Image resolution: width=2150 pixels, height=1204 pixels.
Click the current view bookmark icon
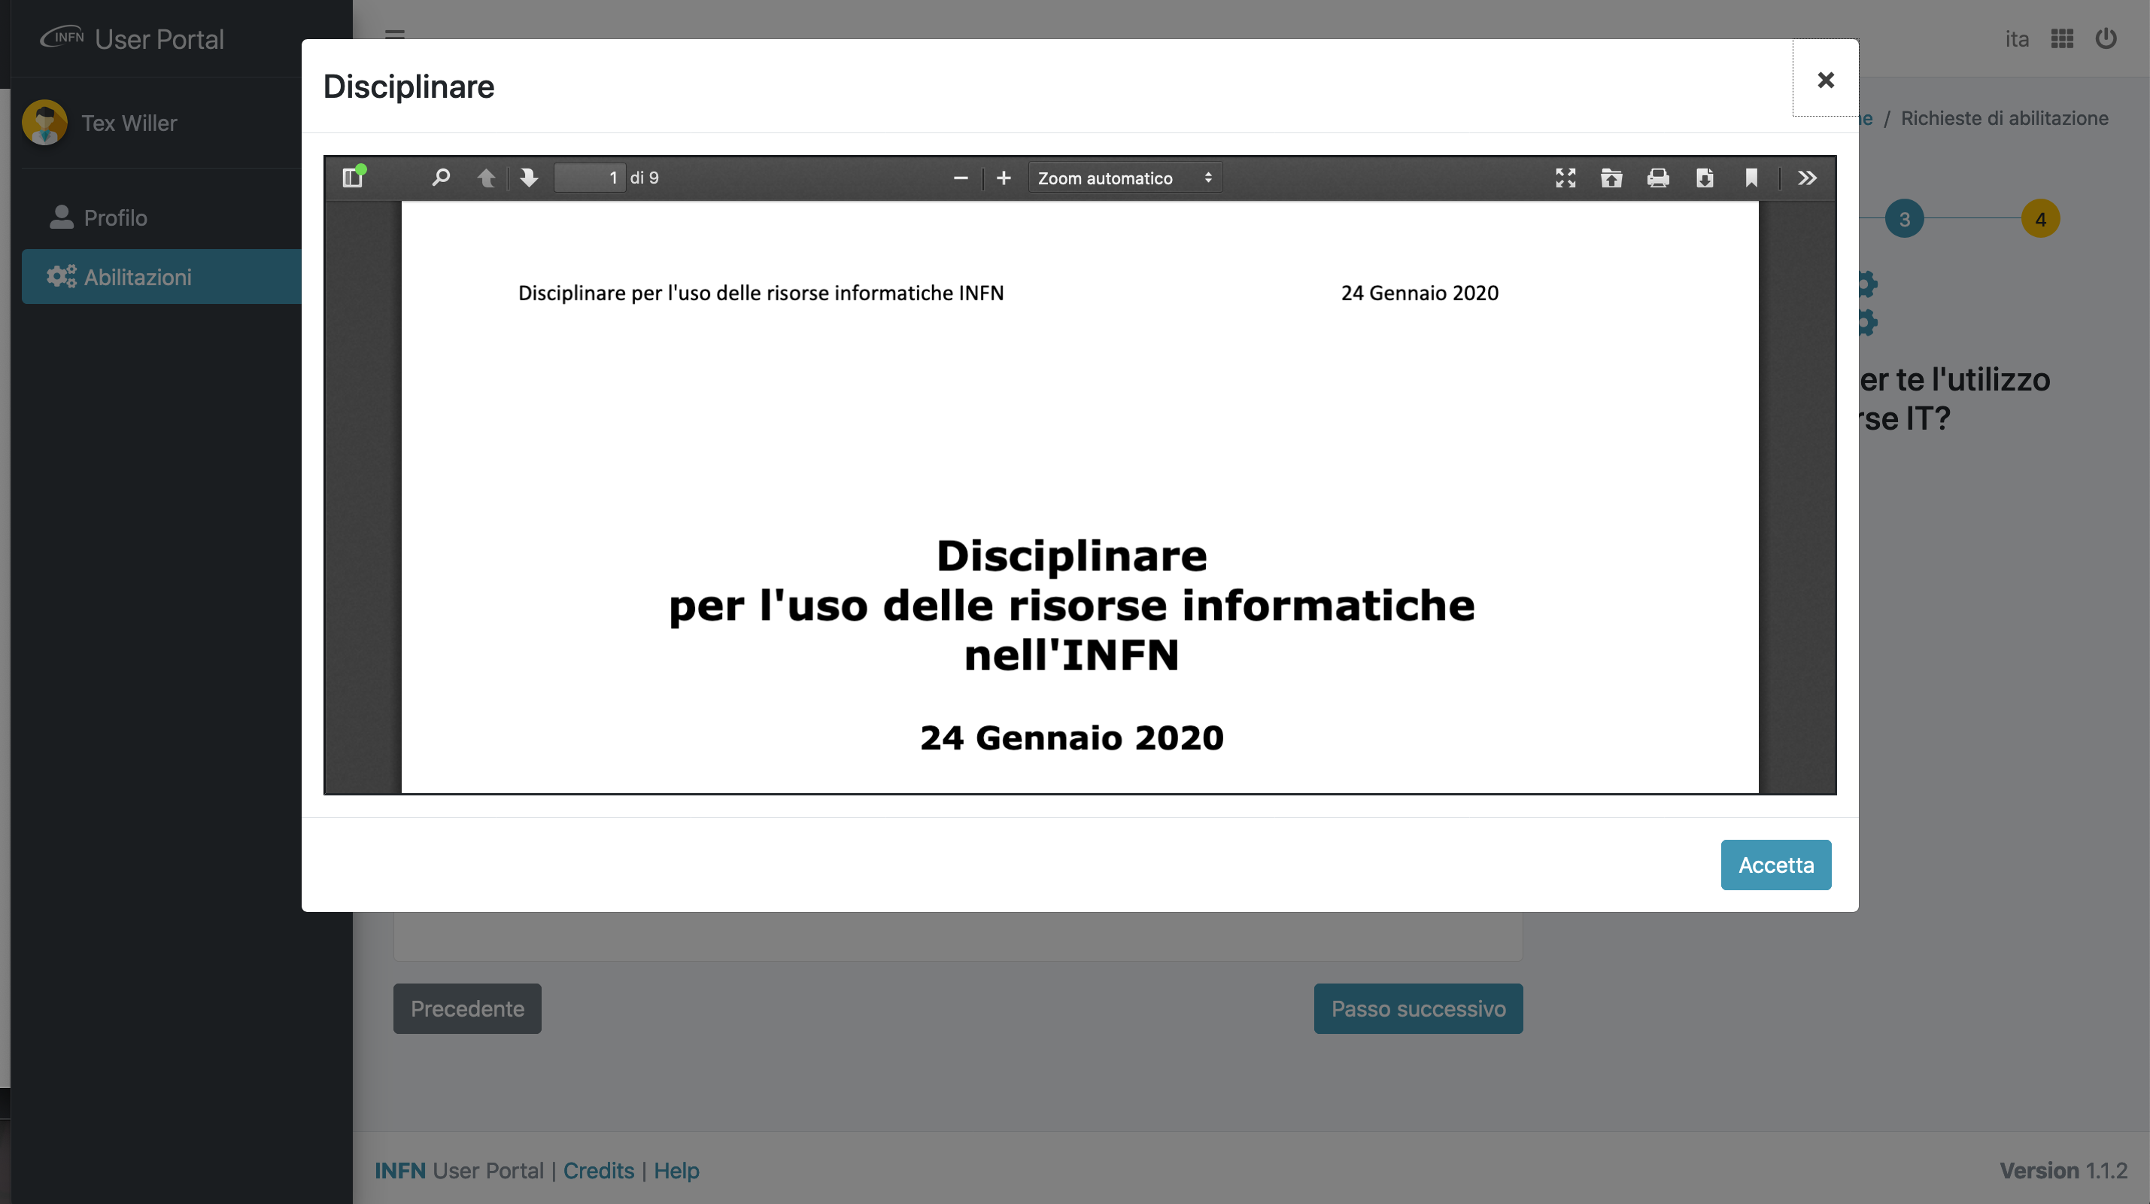(x=1752, y=178)
